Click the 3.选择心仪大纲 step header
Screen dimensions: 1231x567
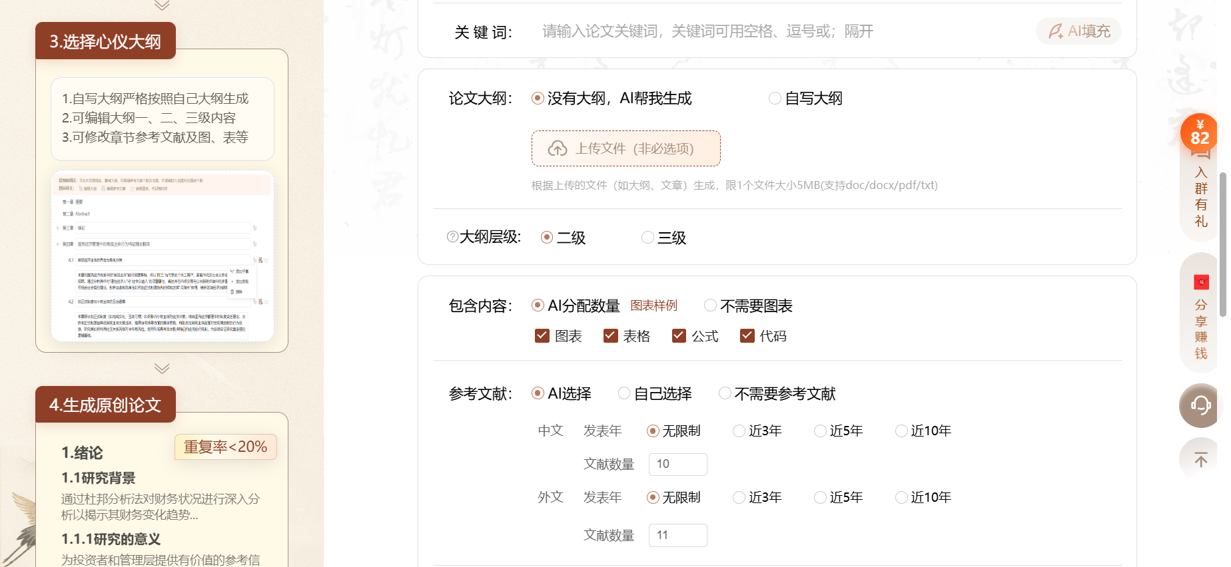[x=105, y=41]
